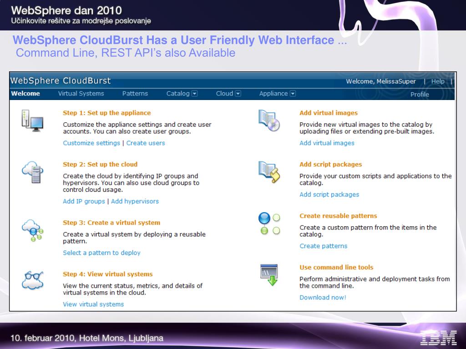The width and height of the screenshot is (466, 349).
Task: Click the appliance setup computer icon
Action: pyautogui.click(x=32, y=121)
